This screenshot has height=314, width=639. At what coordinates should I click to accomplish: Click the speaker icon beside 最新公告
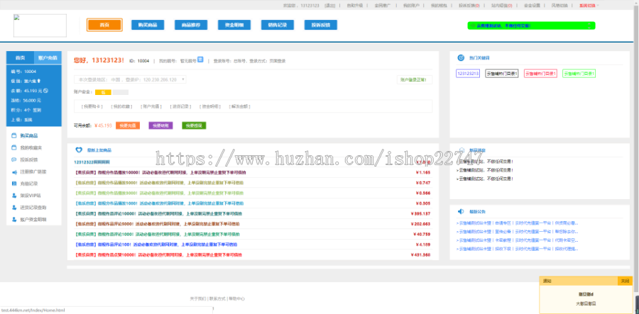click(x=461, y=211)
